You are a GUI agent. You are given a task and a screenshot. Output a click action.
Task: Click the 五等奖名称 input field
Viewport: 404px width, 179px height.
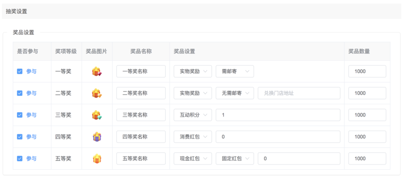point(141,159)
